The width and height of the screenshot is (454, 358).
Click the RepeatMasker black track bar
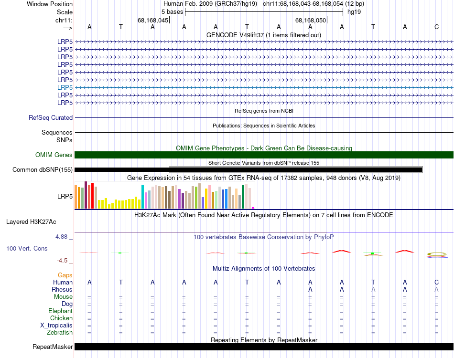[264, 347]
